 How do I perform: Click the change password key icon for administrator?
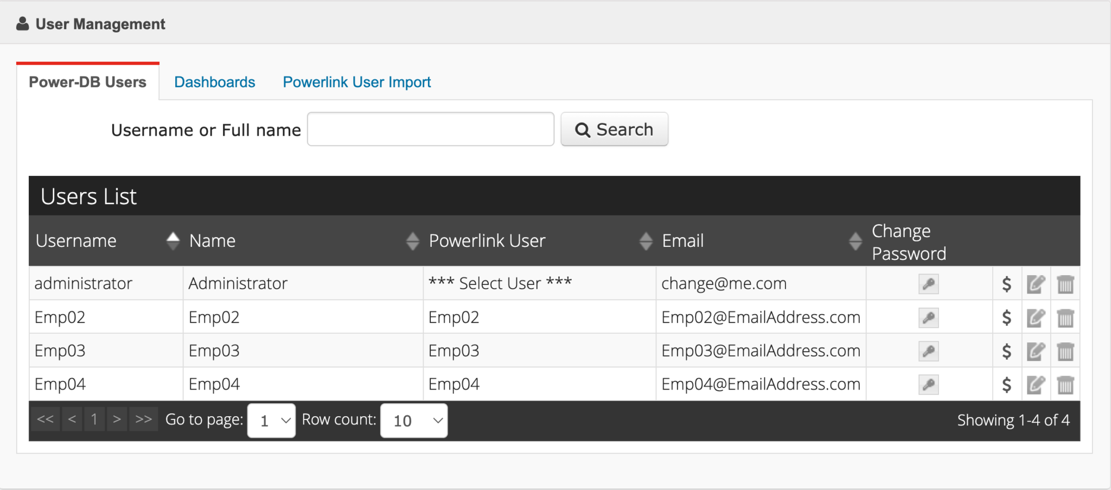tap(928, 284)
